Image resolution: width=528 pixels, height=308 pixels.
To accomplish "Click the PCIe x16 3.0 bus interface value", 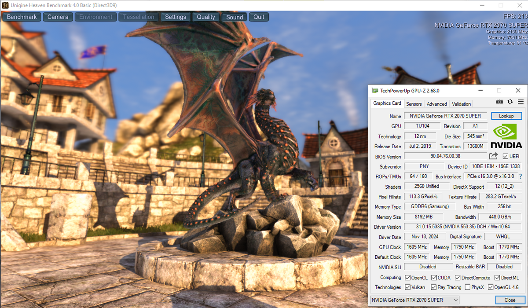I will 490,176.
